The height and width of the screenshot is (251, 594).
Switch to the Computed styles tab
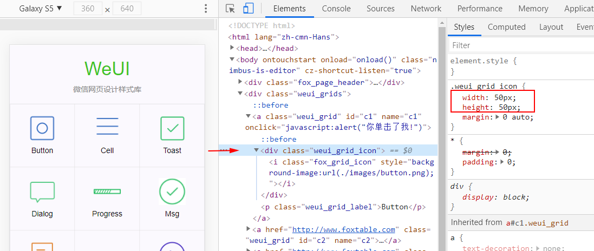[x=506, y=27]
